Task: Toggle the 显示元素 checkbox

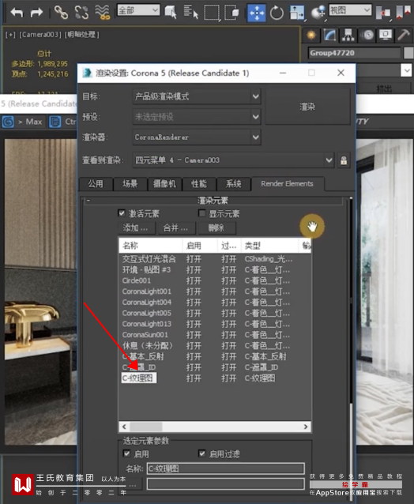Action: pos(201,213)
